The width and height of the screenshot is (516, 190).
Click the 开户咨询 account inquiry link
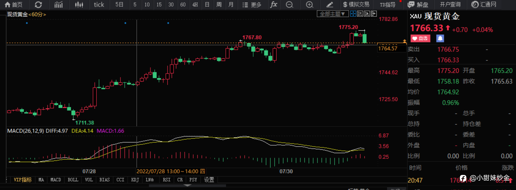coord(450,5)
